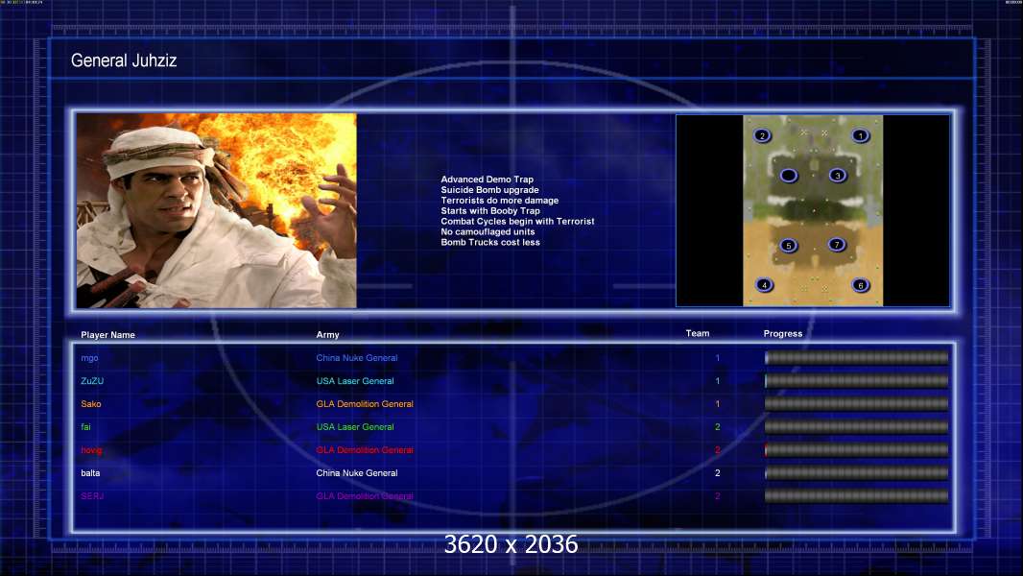Click team number 1 in mgo's row
1023x576 pixels.
tap(718, 358)
